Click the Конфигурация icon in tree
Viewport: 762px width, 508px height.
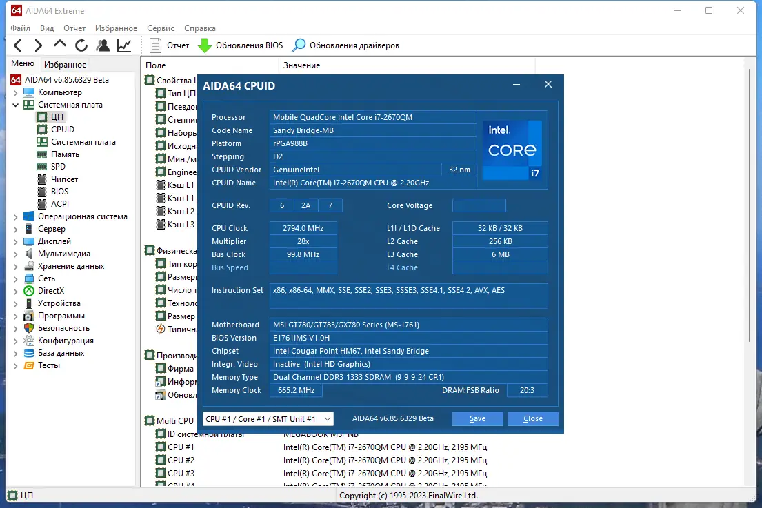tap(29, 341)
